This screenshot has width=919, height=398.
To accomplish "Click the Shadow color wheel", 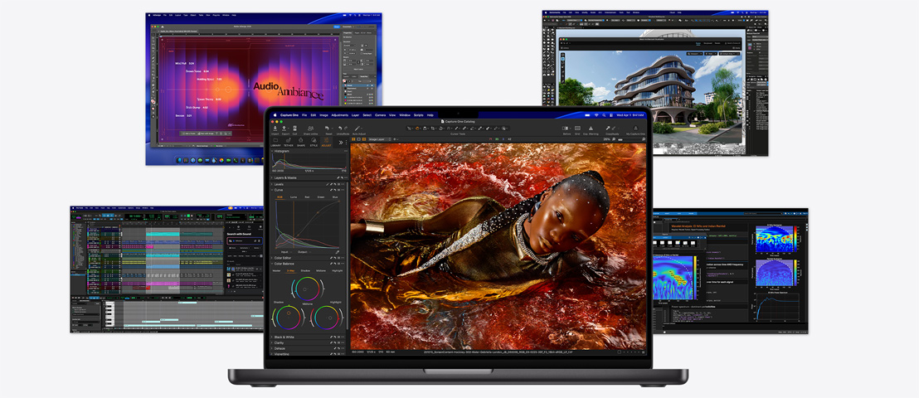I will (289, 318).
